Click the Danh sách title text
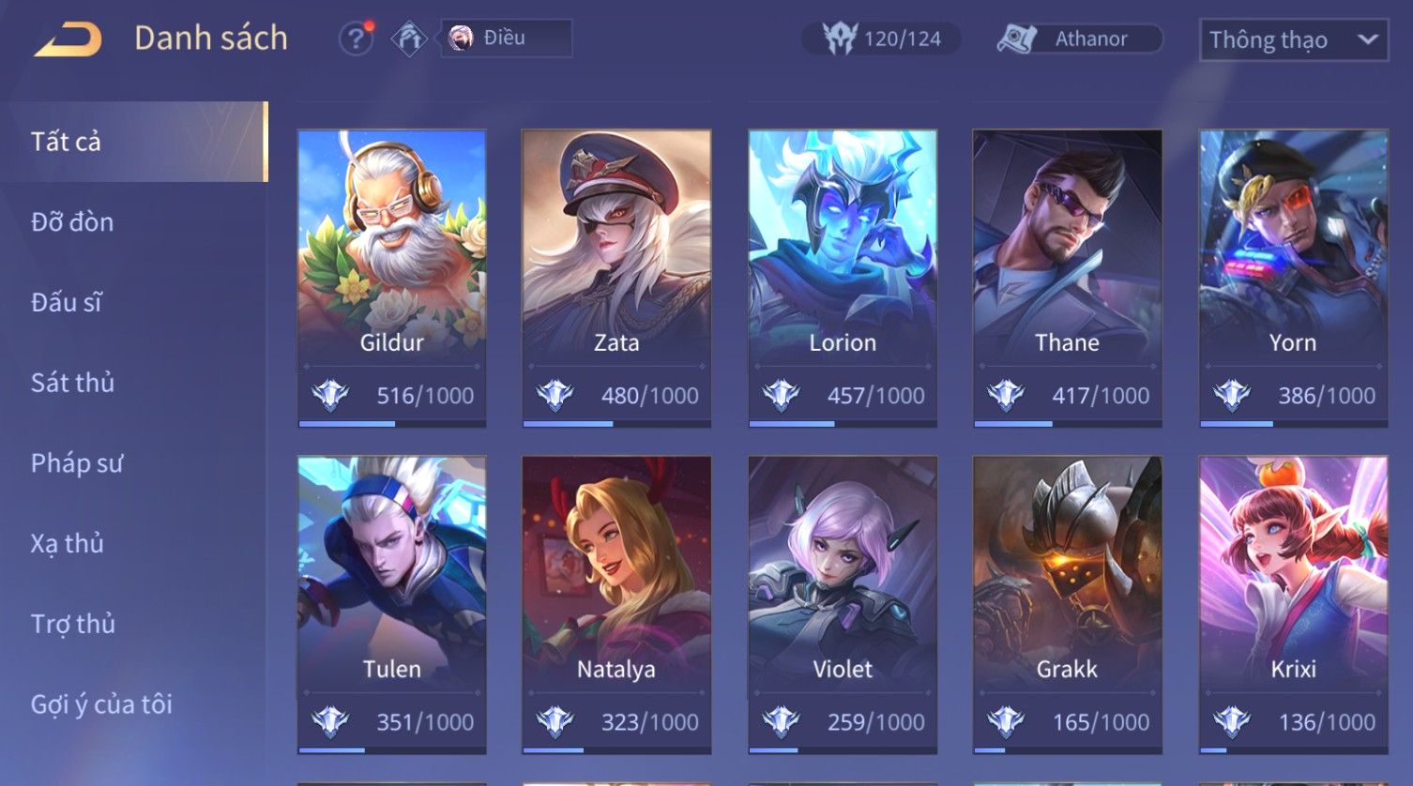 pyautogui.click(x=211, y=38)
